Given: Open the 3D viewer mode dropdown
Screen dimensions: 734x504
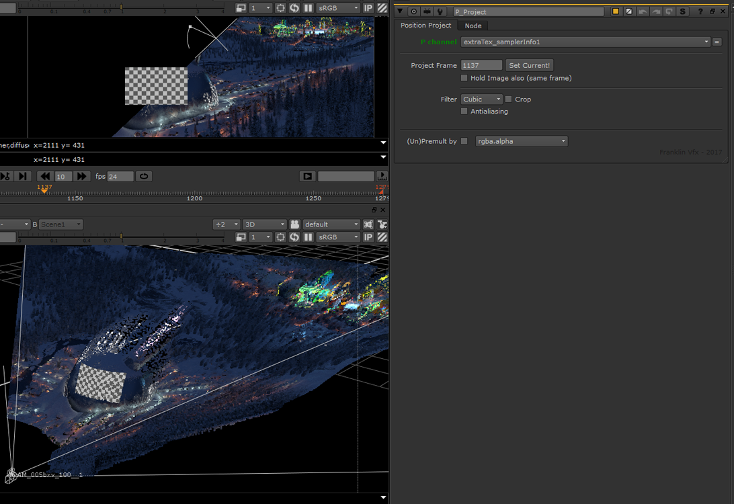Looking at the screenshot, I should 264,224.
